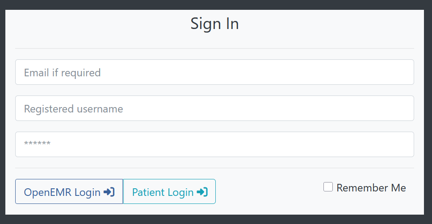
Task: Activate the password entry box
Action: click(x=214, y=144)
